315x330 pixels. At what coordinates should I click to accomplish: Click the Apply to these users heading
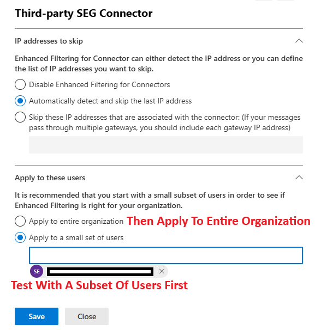pyautogui.click(x=50, y=178)
